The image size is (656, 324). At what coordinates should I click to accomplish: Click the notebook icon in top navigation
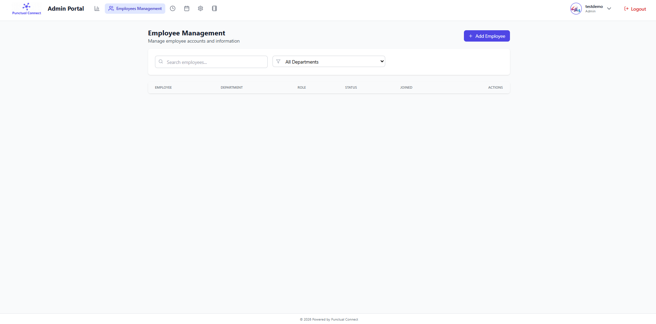click(214, 9)
